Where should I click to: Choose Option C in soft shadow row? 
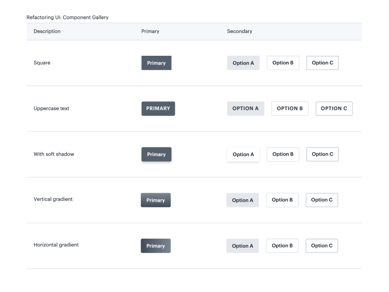322,154
